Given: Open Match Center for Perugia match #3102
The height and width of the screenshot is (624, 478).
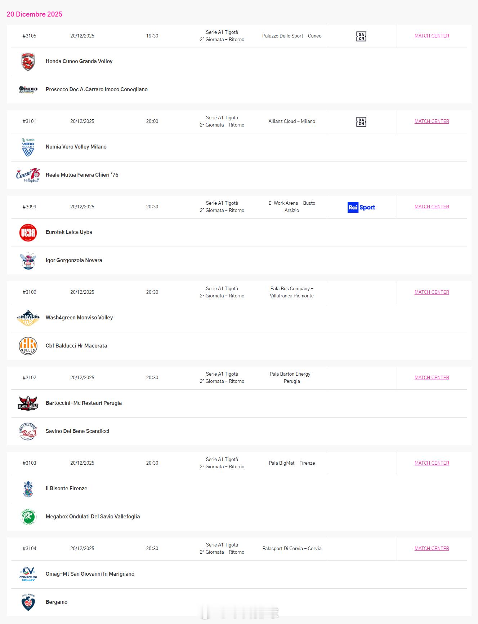Looking at the screenshot, I should point(432,378).
